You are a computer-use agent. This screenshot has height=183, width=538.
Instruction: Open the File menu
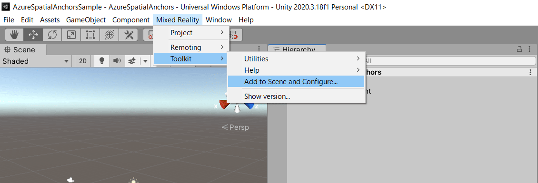pyautogui.click(x=9, y=20)
